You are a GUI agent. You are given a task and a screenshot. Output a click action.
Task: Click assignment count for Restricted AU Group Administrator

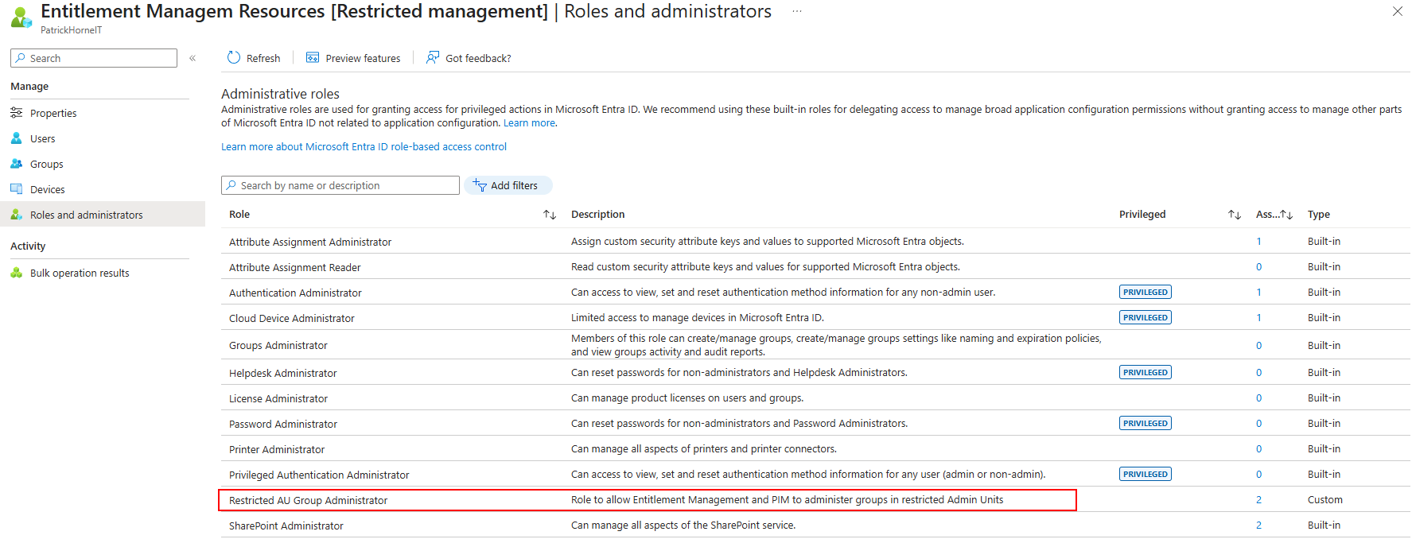tap(1258, 500)
